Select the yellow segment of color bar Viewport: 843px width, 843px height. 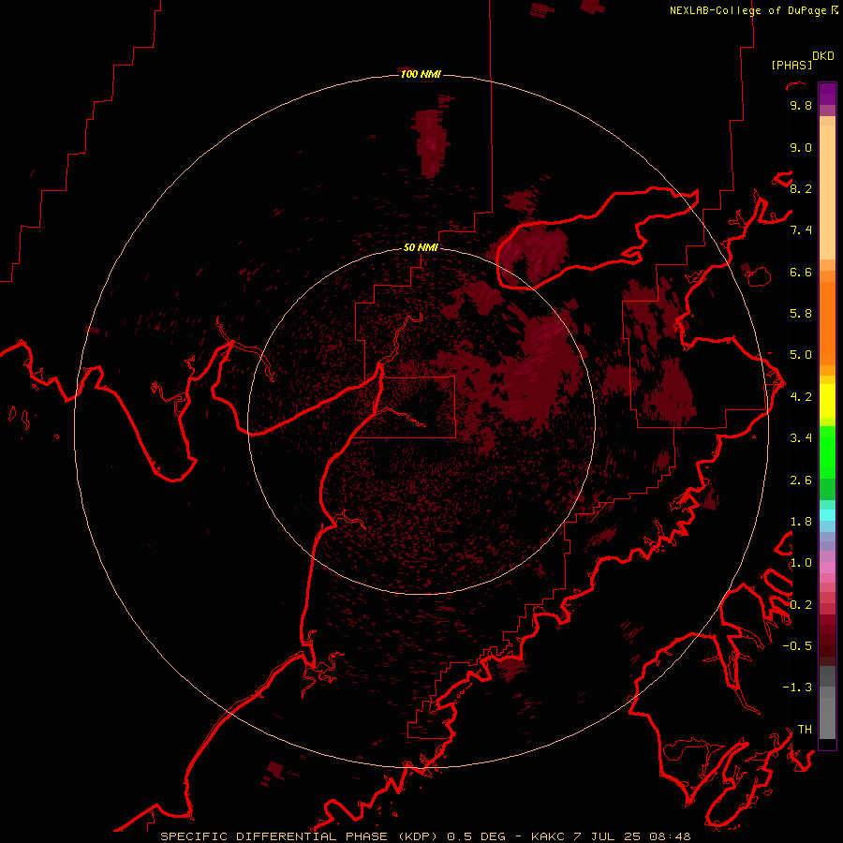pyautogui.click(x=827, y=401)
